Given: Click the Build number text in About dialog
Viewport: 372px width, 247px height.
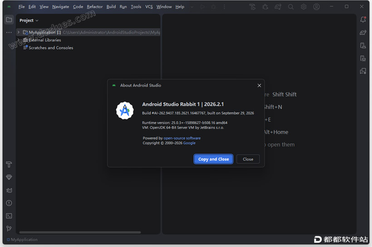Looking at the screenshot, I should tap(198, 113).
